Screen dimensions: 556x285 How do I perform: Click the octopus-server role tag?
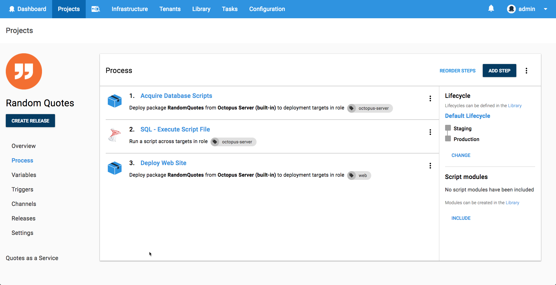click(370, 108)
